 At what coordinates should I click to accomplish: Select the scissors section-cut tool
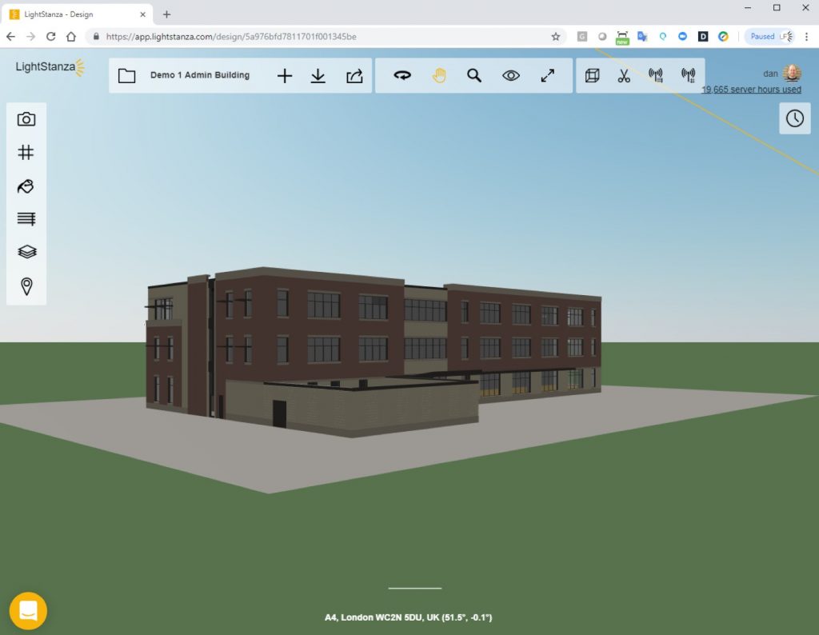[624, 76]
